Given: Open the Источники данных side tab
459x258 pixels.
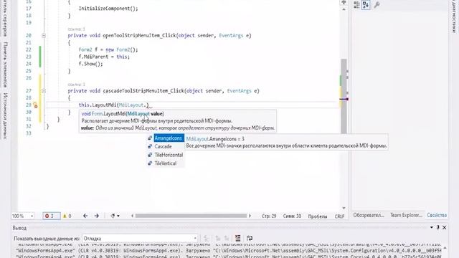Looking at the screenshot, I should [x=5, y=116].
